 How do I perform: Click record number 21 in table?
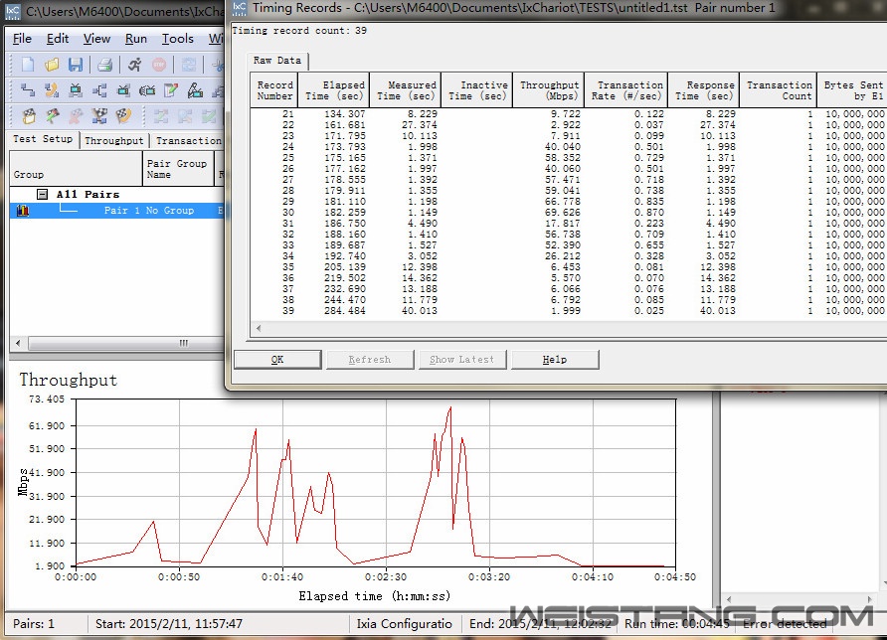288,114
